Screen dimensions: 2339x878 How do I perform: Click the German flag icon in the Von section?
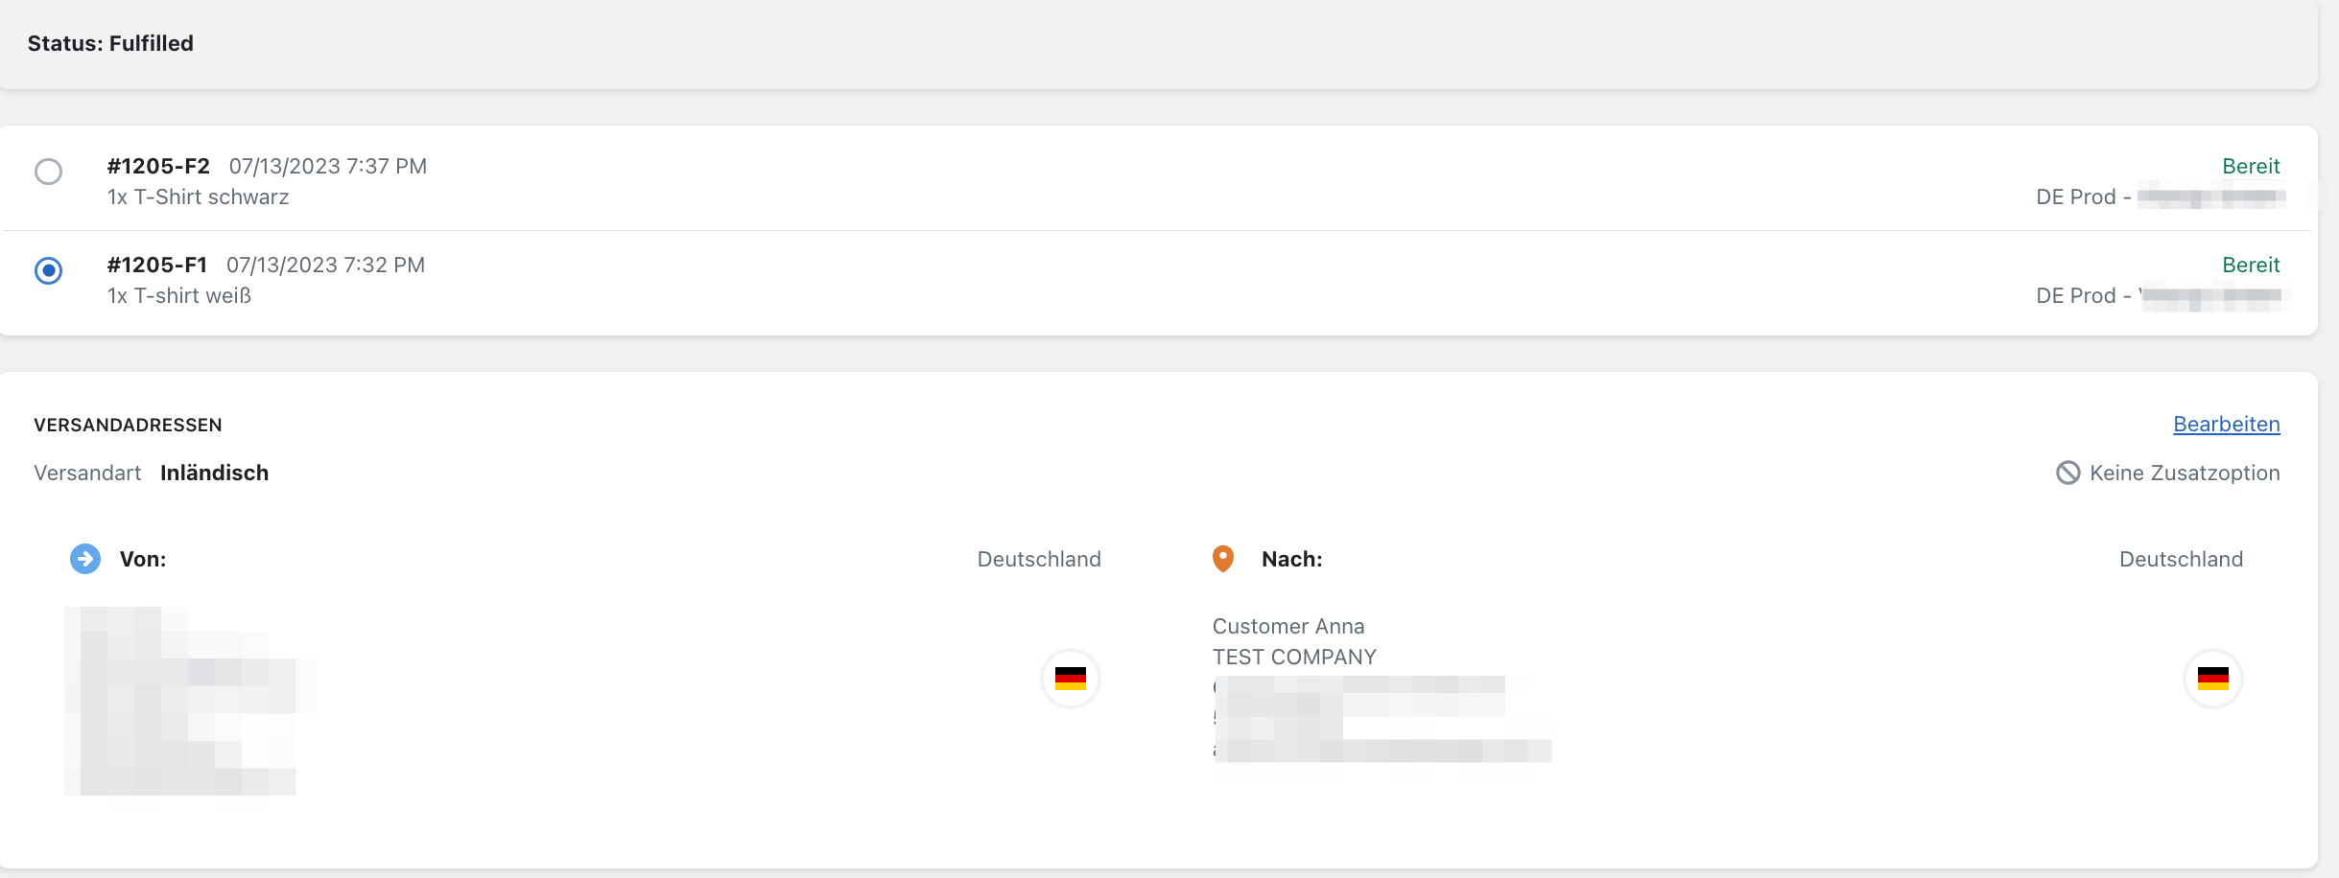(x=1070, y=678)
